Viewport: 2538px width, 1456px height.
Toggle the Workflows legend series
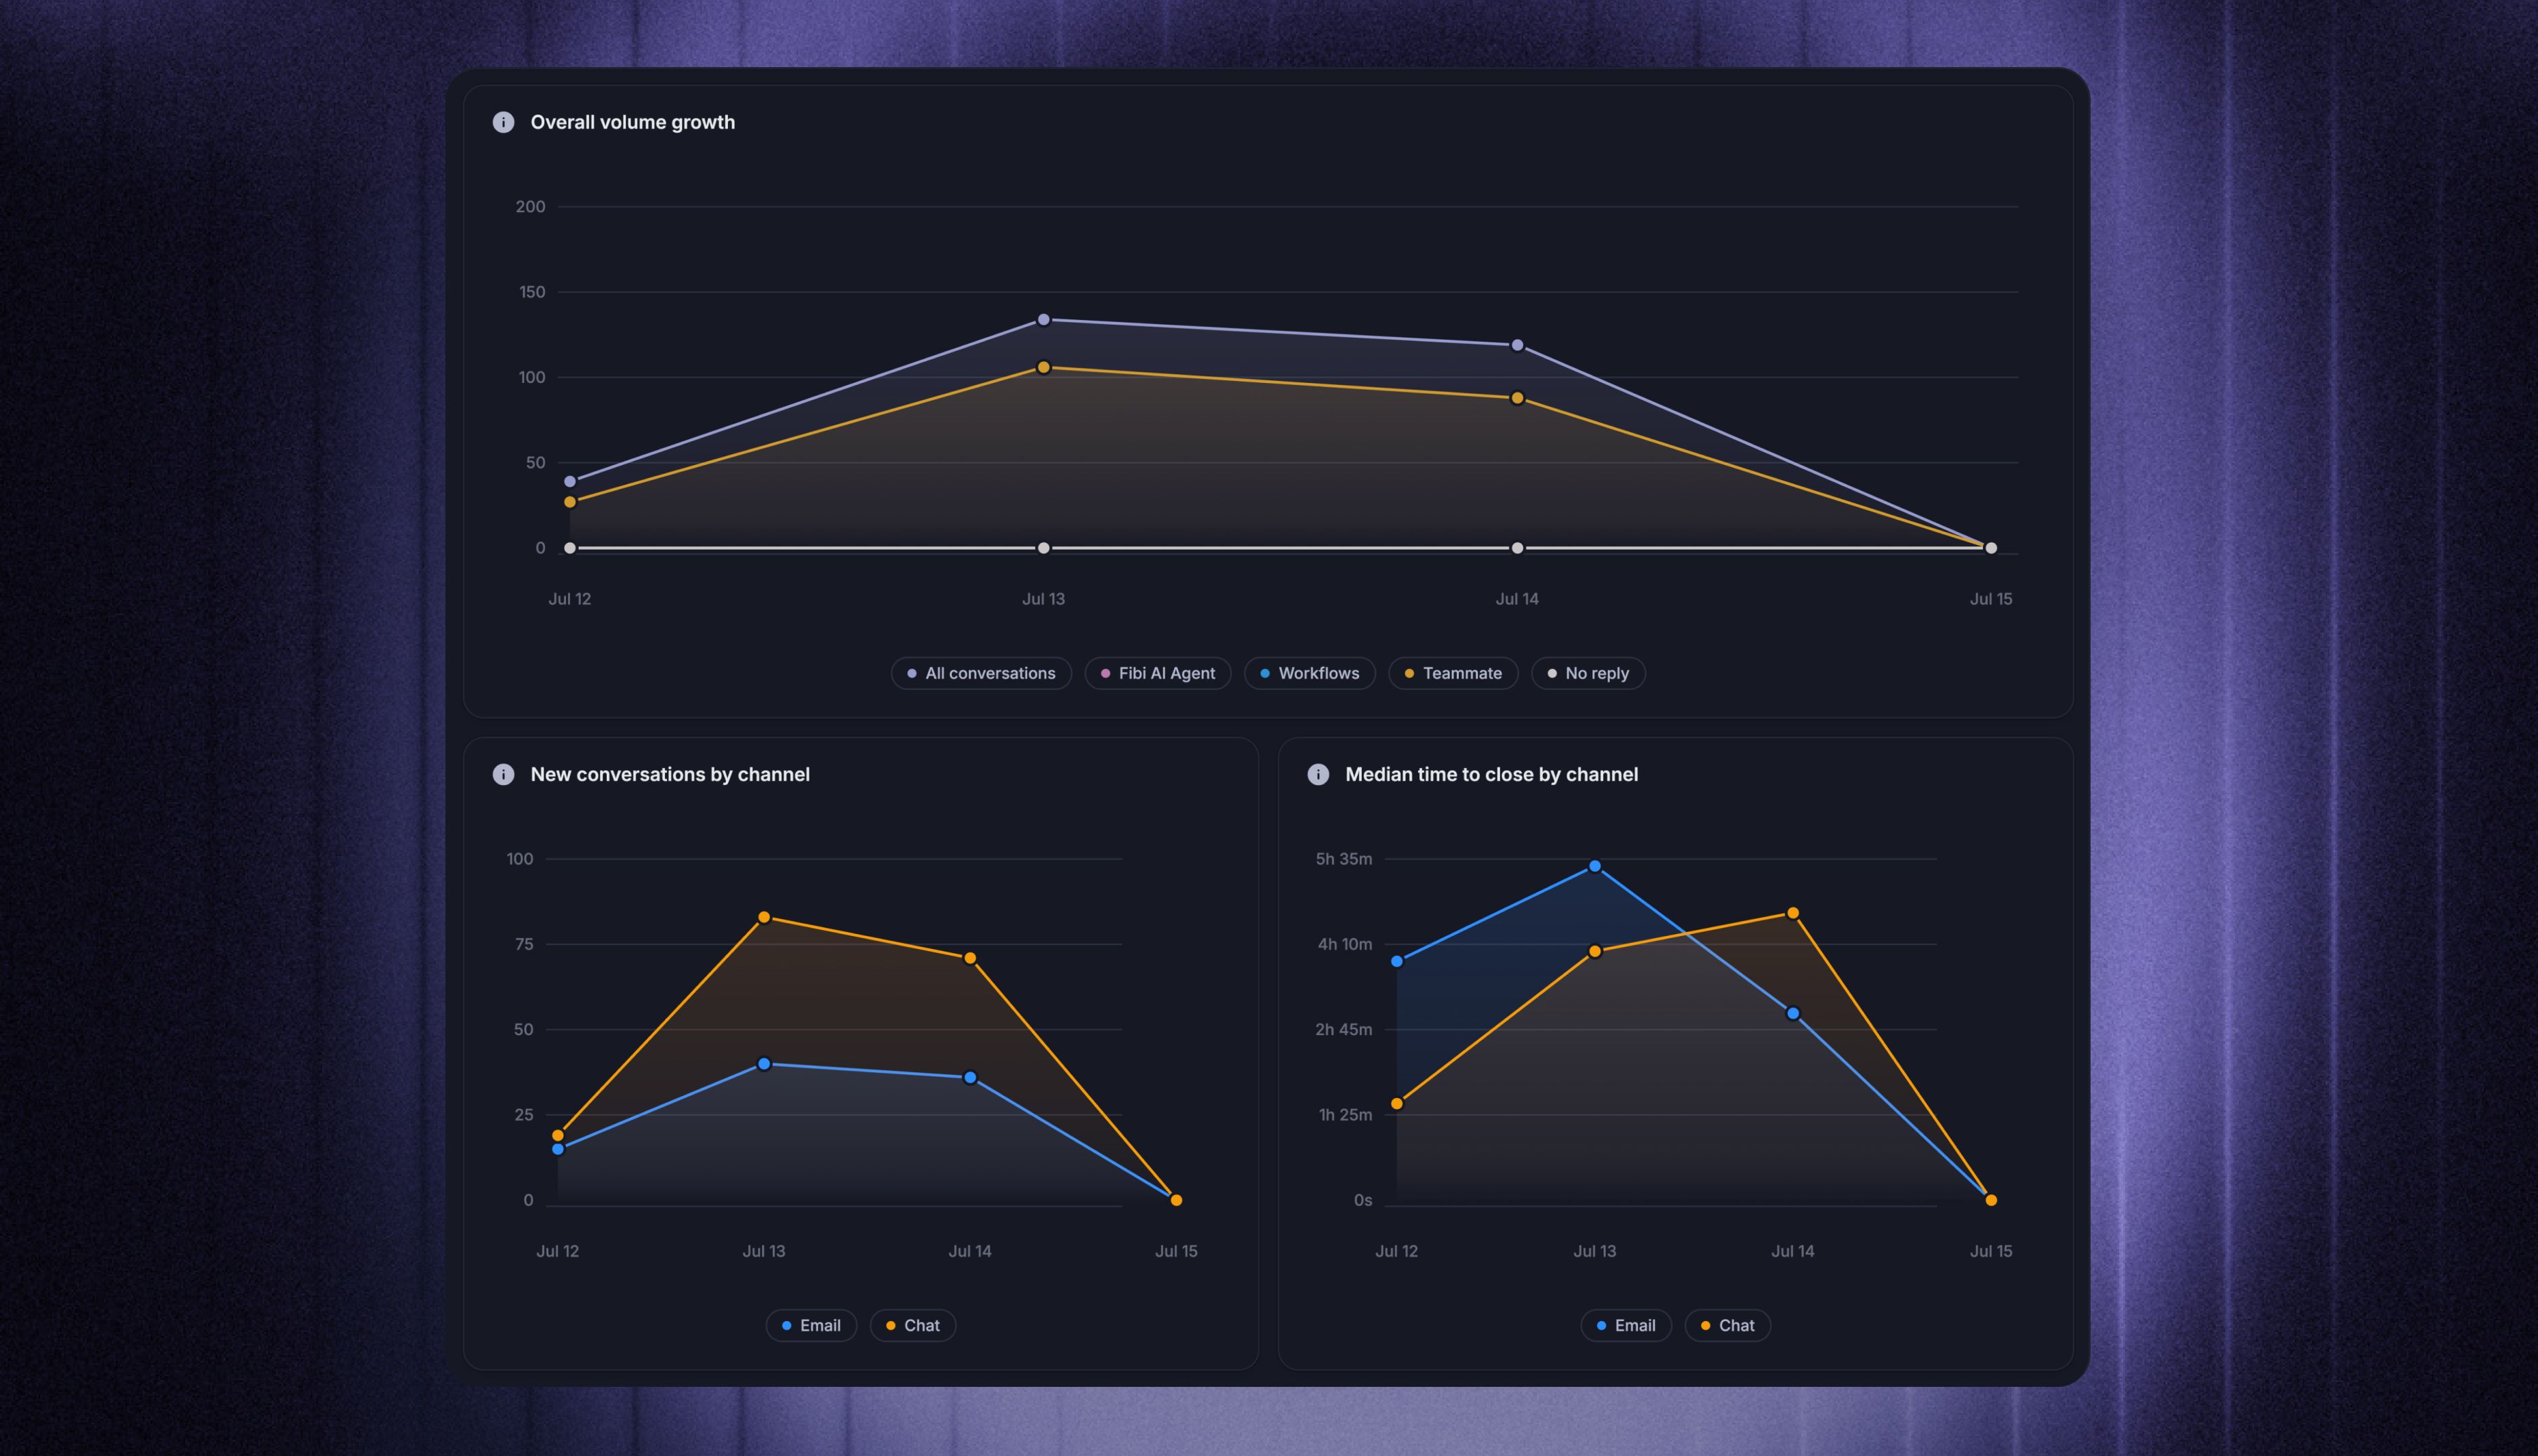(1310, 673)
